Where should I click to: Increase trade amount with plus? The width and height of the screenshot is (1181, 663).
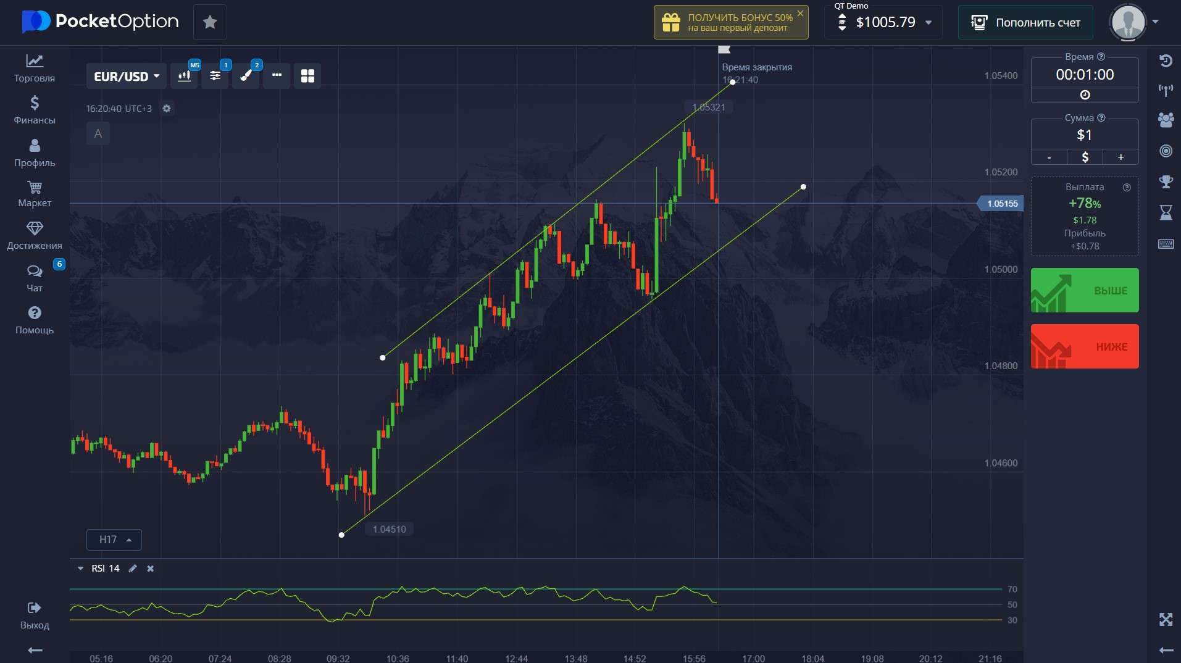click(x=1120, y=157)
